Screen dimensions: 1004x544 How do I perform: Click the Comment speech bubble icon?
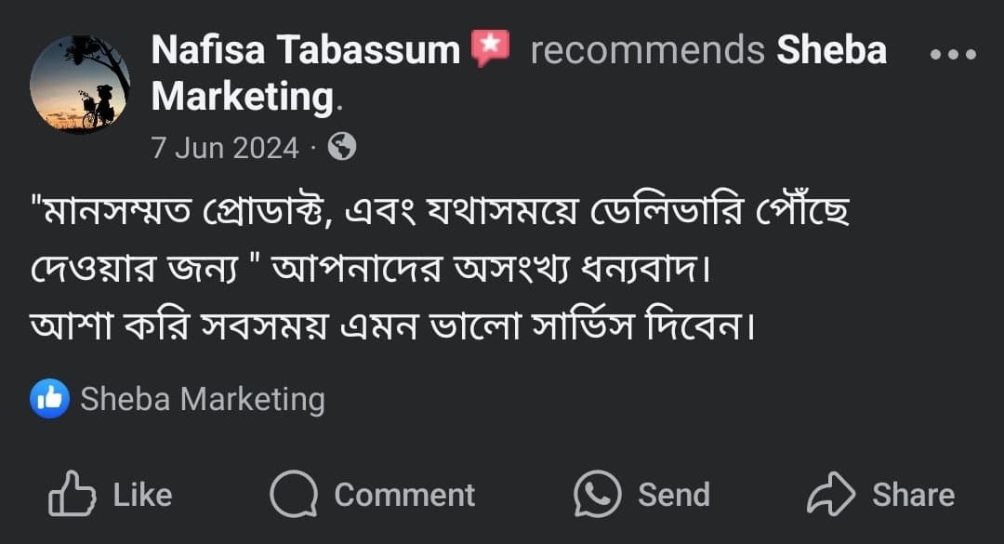point(293,494)
